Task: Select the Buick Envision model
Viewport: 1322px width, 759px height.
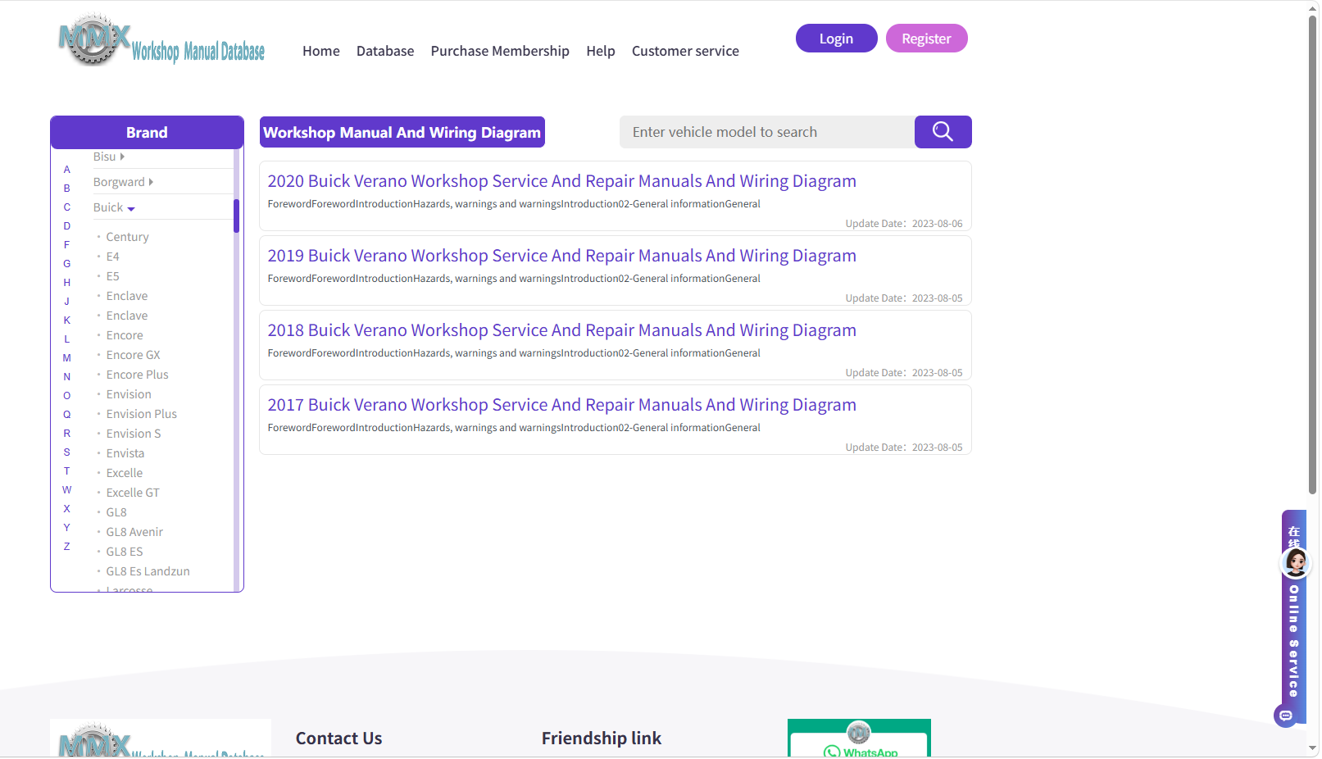Action: point(129,394)
